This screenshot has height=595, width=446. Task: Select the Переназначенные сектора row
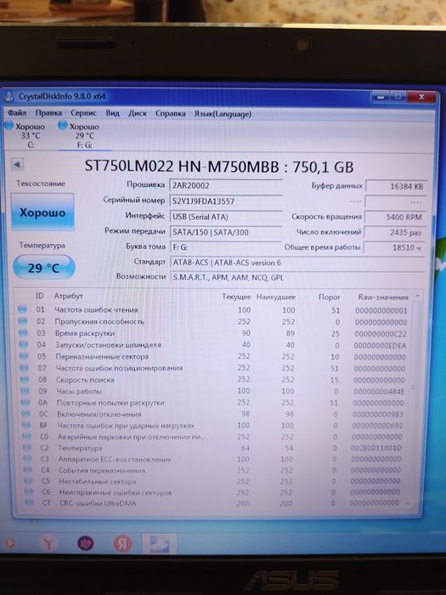pyautogui.click(x=213, y=357)
